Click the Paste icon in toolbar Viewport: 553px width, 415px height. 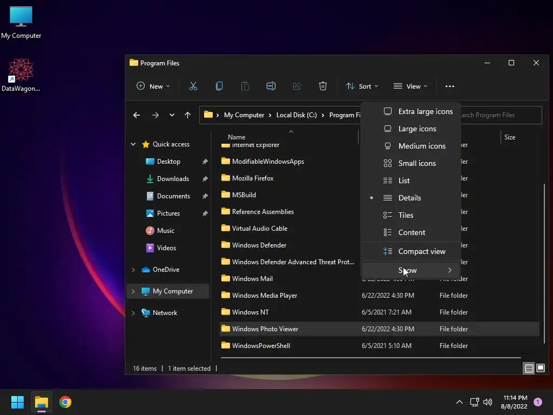point(245,86)
